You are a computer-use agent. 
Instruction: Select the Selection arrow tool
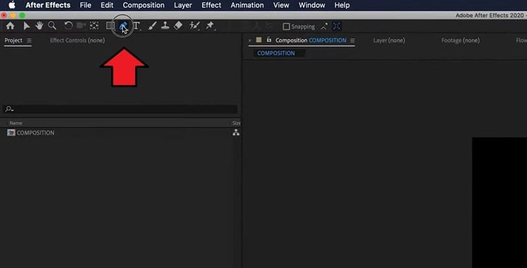(x=26, y=26)
